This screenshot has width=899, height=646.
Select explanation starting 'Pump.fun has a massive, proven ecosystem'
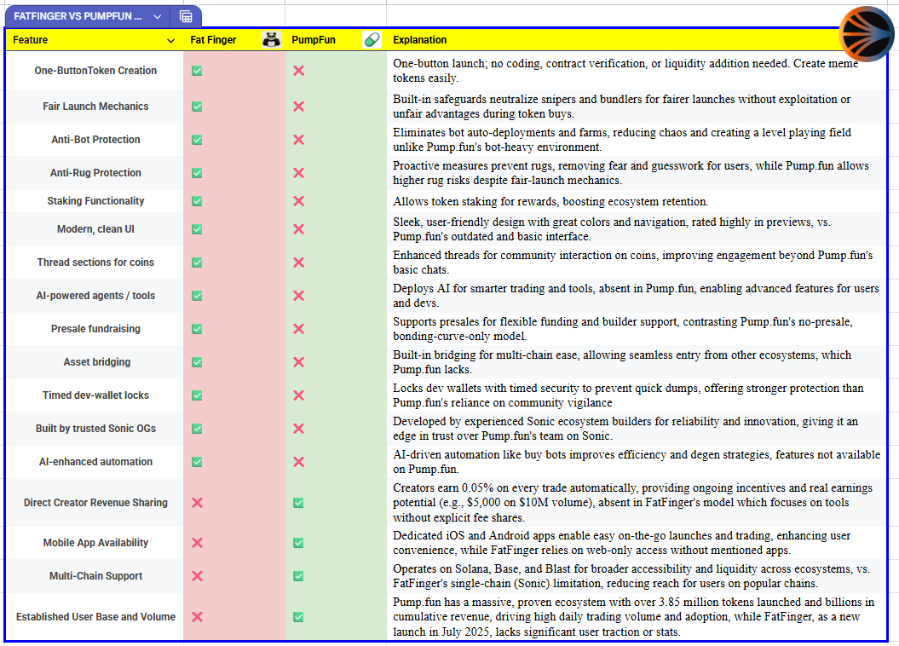pos(637,617)
